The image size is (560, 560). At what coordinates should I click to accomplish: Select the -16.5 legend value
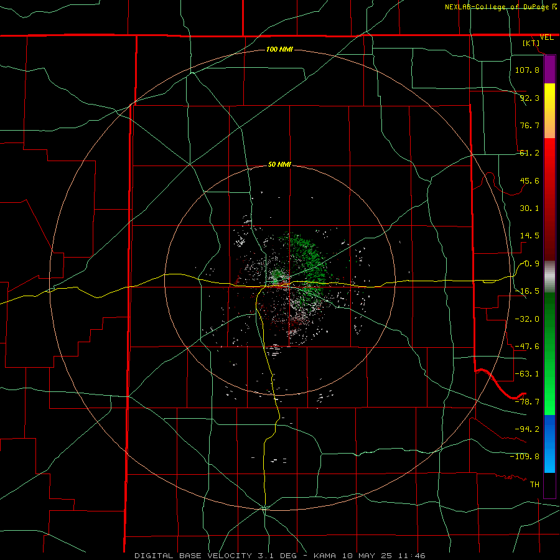pos(527,291)
